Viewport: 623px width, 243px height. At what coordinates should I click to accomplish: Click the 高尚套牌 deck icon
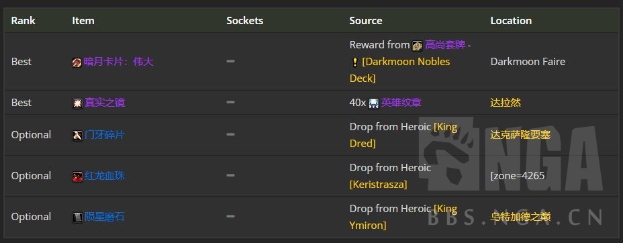(x=417, y=46)
